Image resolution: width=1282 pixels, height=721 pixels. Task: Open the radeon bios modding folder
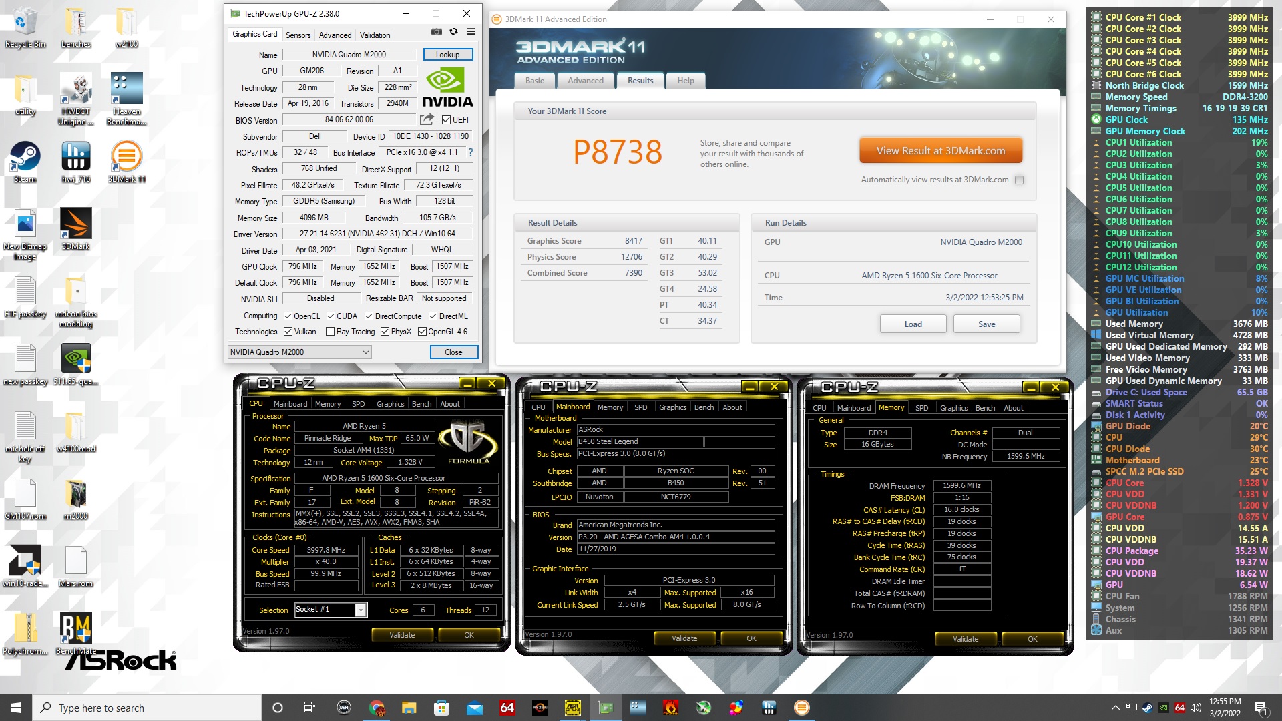pyautogui.click(x=76, y=302)
